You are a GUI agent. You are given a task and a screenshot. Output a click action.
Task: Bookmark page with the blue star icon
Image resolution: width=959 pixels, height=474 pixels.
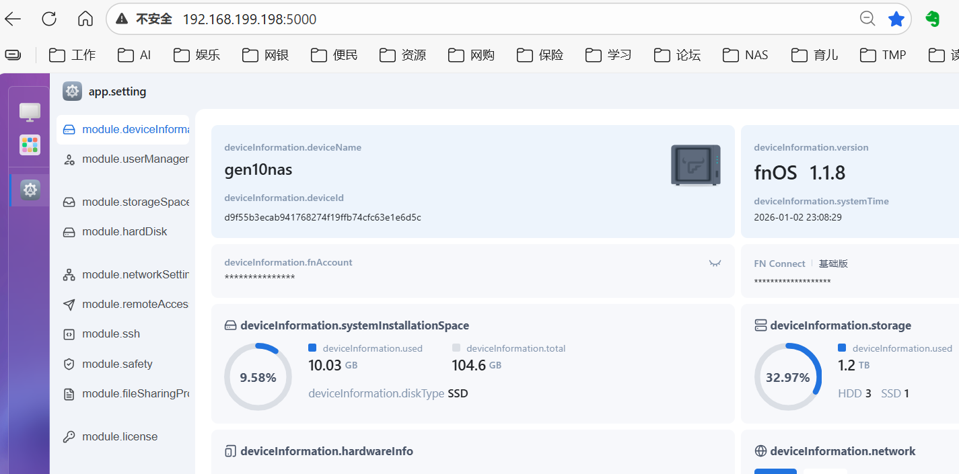point(896,19)
